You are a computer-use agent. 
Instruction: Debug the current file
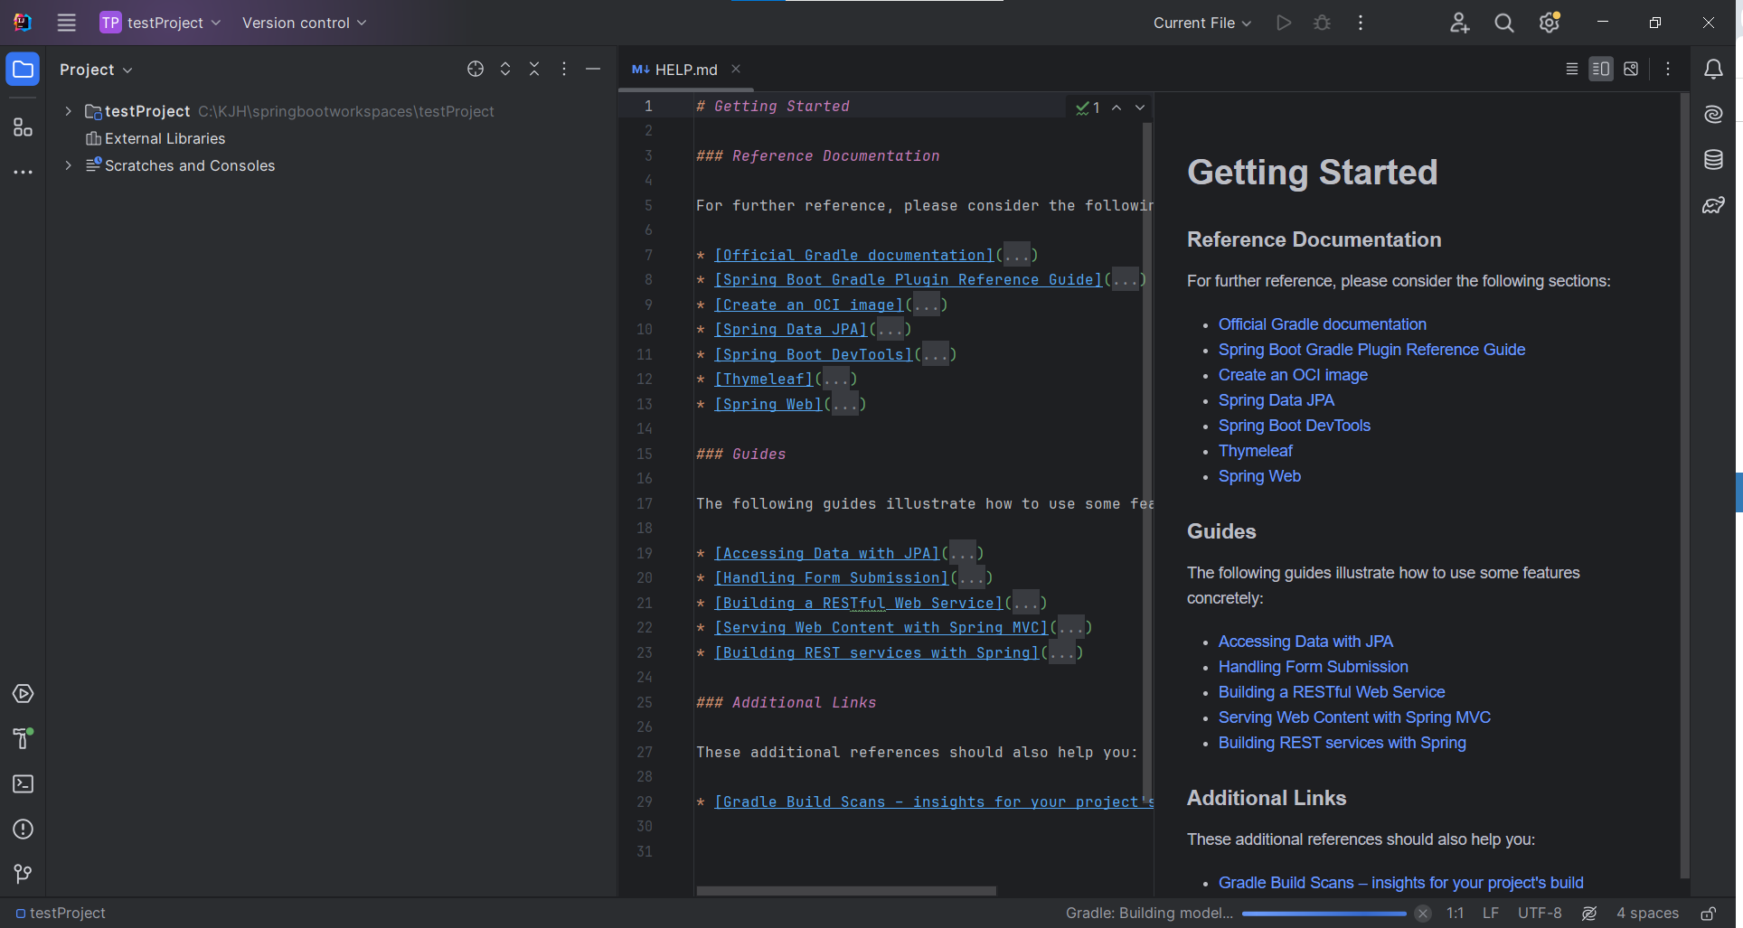click(x=1322, y=23)
